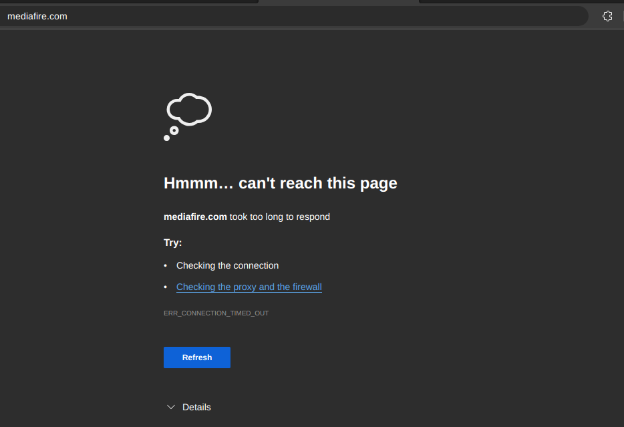Screen dimensions: 624x427
Task: Click ERR_CONNECTION_TIMED_OUT error code text
Action: click(216, 313)
